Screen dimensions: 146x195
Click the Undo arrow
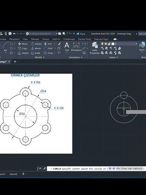pyautogui.click(x=14, y=34)
